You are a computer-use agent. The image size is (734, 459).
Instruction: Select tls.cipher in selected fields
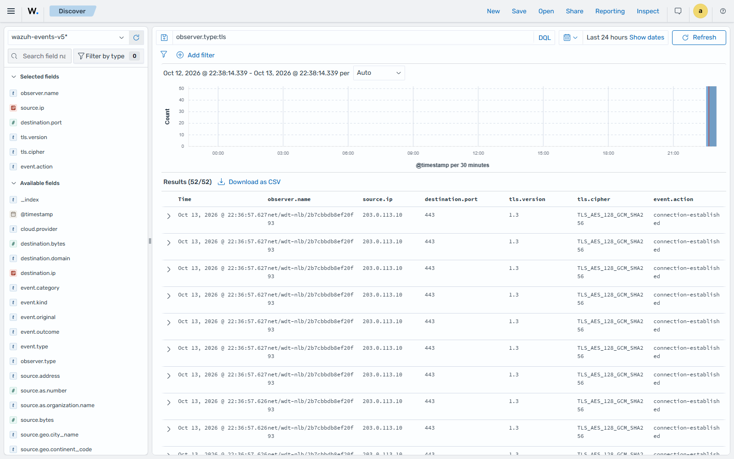pos(33,152)
